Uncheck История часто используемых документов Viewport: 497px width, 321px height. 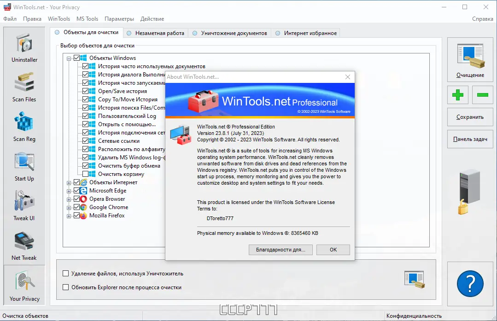(85, 66)
